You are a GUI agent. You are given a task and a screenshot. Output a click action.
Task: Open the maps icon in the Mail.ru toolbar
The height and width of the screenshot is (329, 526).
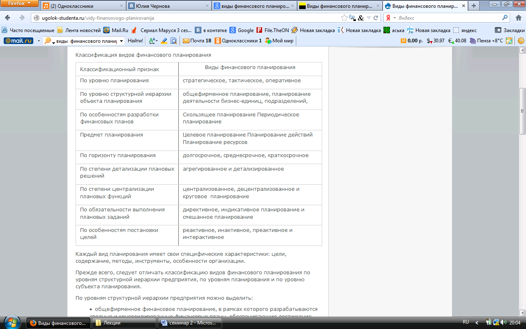pyautogui.click(x=510, y=41)
